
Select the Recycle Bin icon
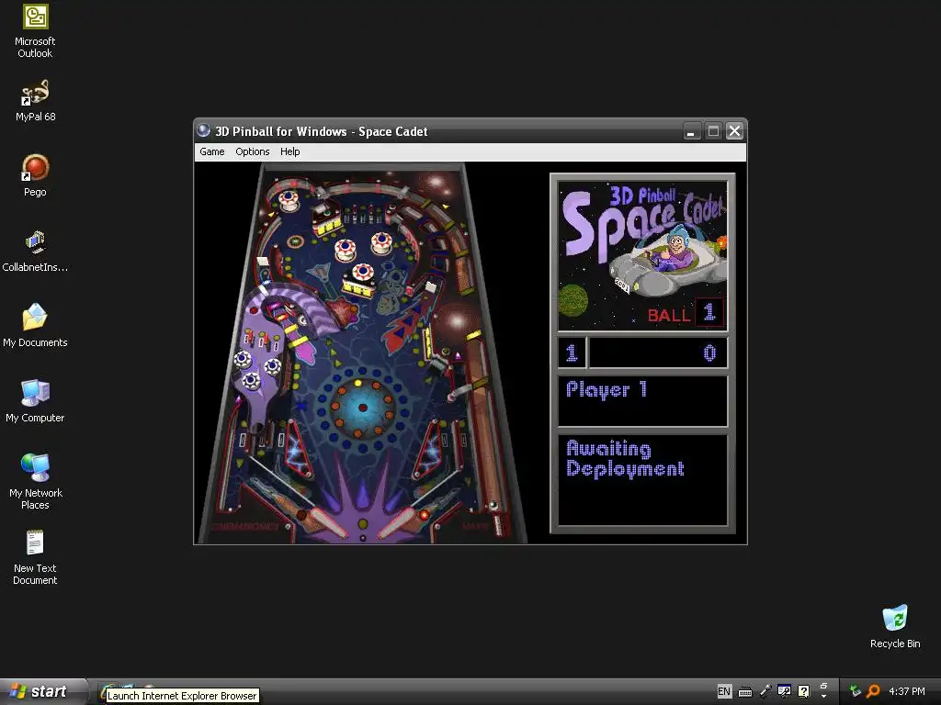point(895,627)
